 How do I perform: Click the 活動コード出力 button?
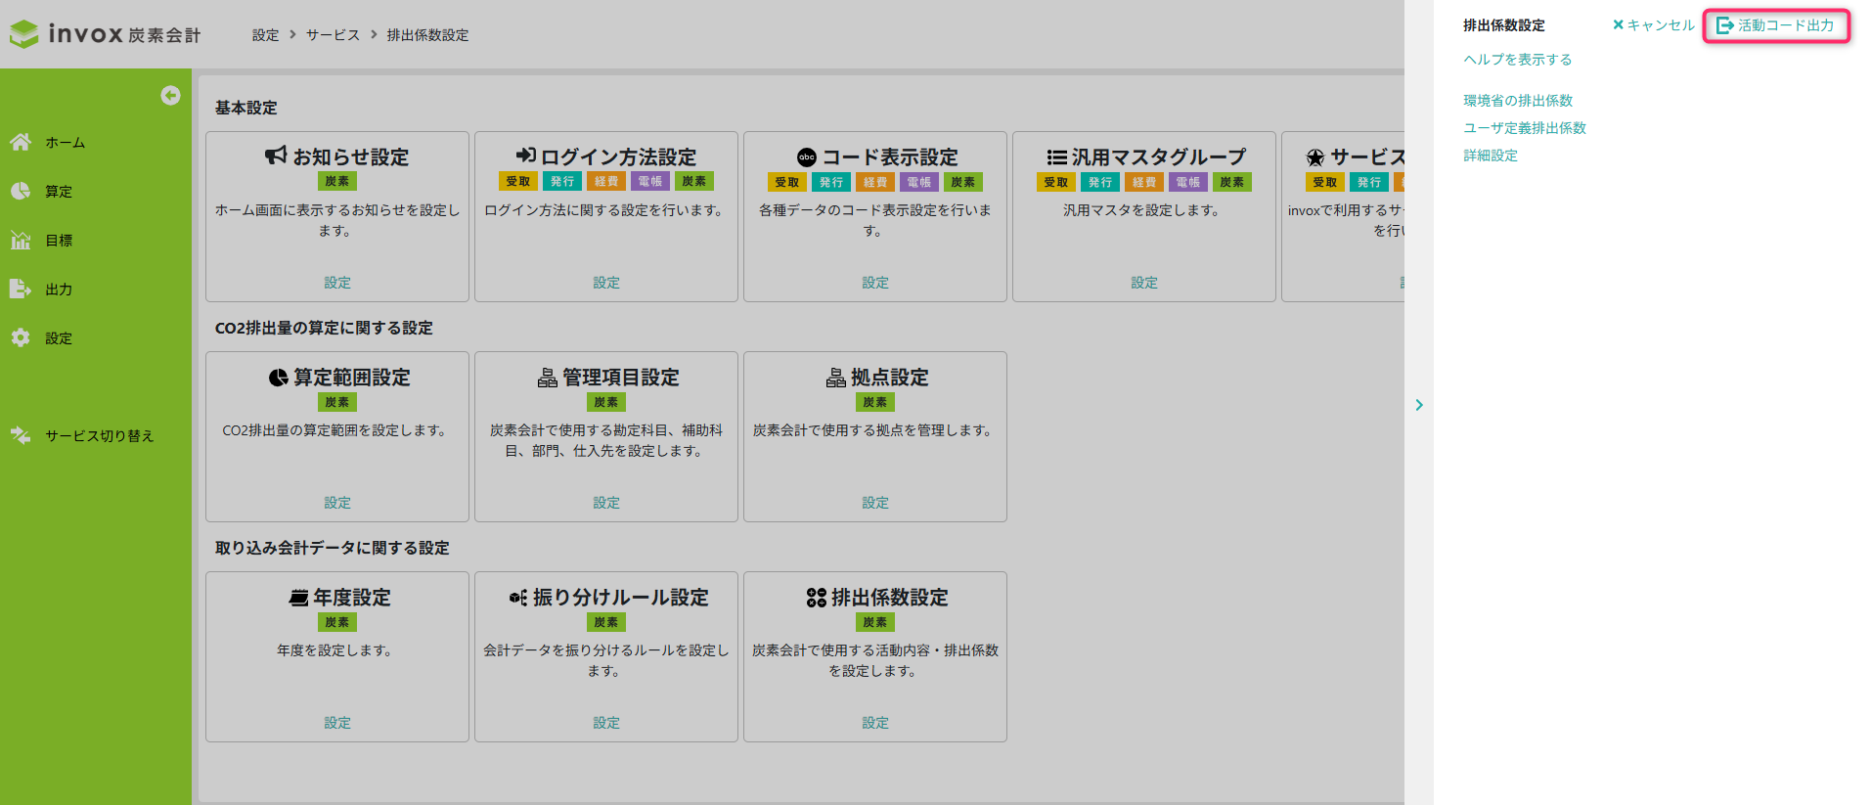pos(1776,25)
